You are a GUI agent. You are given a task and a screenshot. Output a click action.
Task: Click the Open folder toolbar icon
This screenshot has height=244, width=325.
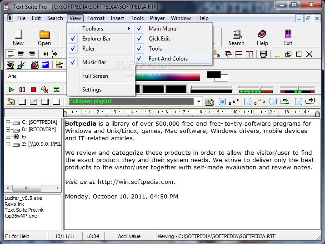[x=45, y=34]
